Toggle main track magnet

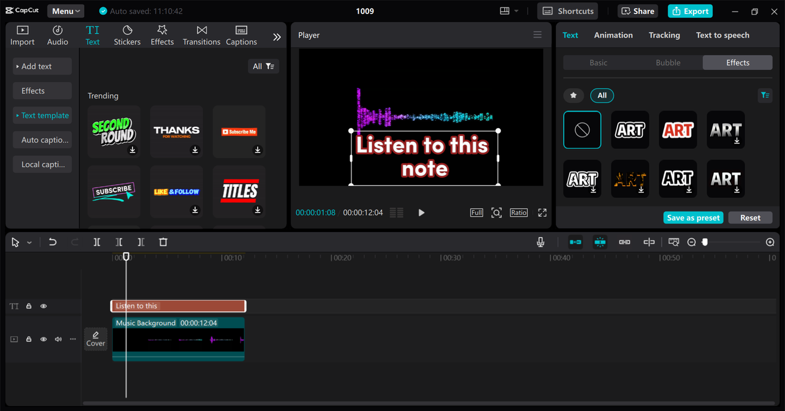tap(575, 242)
